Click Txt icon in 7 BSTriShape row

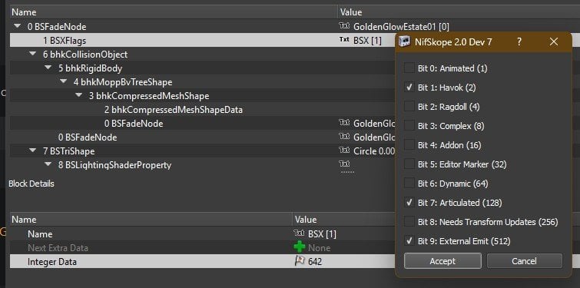(344, 151)
